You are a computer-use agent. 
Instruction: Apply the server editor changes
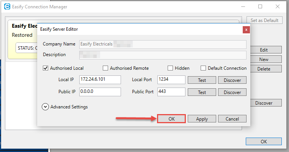pyautogui.click(x=202, y=119)
